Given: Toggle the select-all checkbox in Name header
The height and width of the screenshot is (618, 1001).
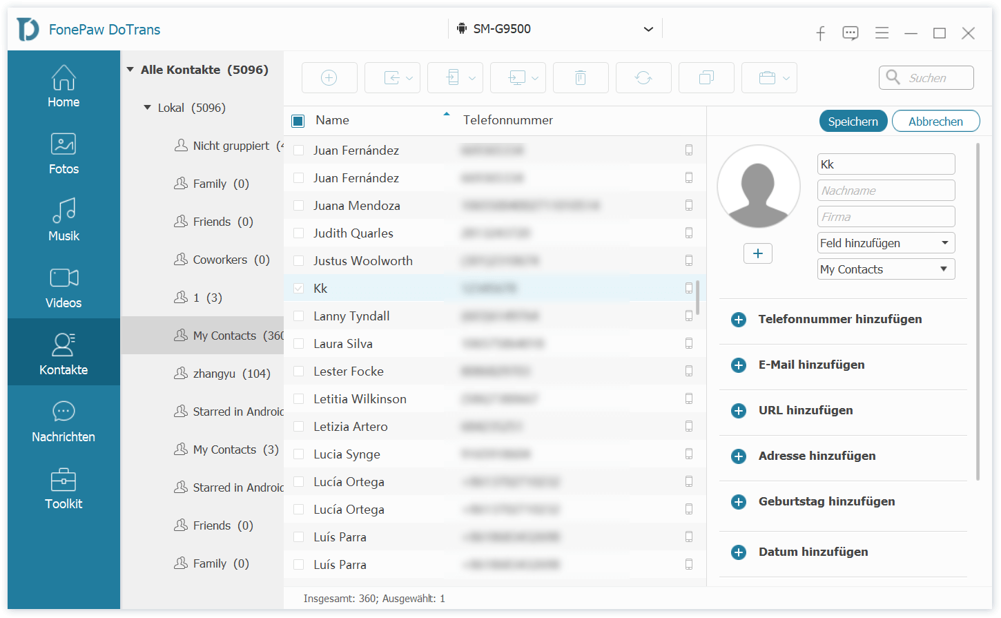Looking at the screenshot, I should click(x=298, y=121).
